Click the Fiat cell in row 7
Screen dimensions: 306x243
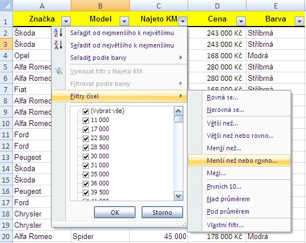[x=32, y=89]
